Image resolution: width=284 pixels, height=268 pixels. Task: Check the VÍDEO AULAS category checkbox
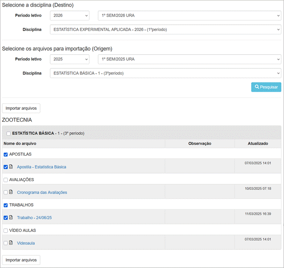tap(6, 231)
